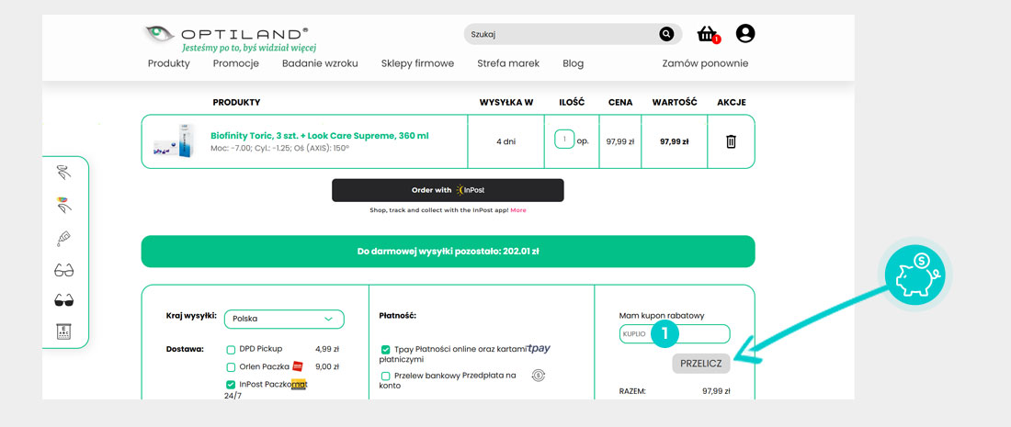Open the Produkty menu

(168, 63)
